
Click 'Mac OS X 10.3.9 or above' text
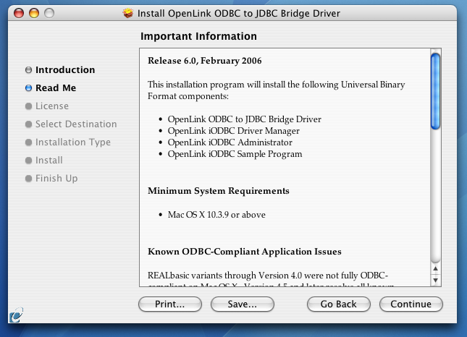click(x=216, y=215)
